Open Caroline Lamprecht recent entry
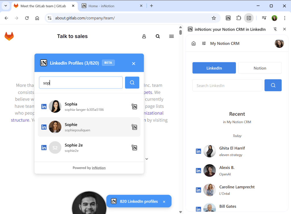291x214 pixels. click(237, 190)
